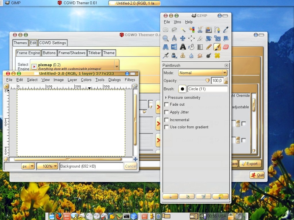The width and height of the screenshot is (294, 220).
Task: Select the Blend gradient tool
Action: 200,47
